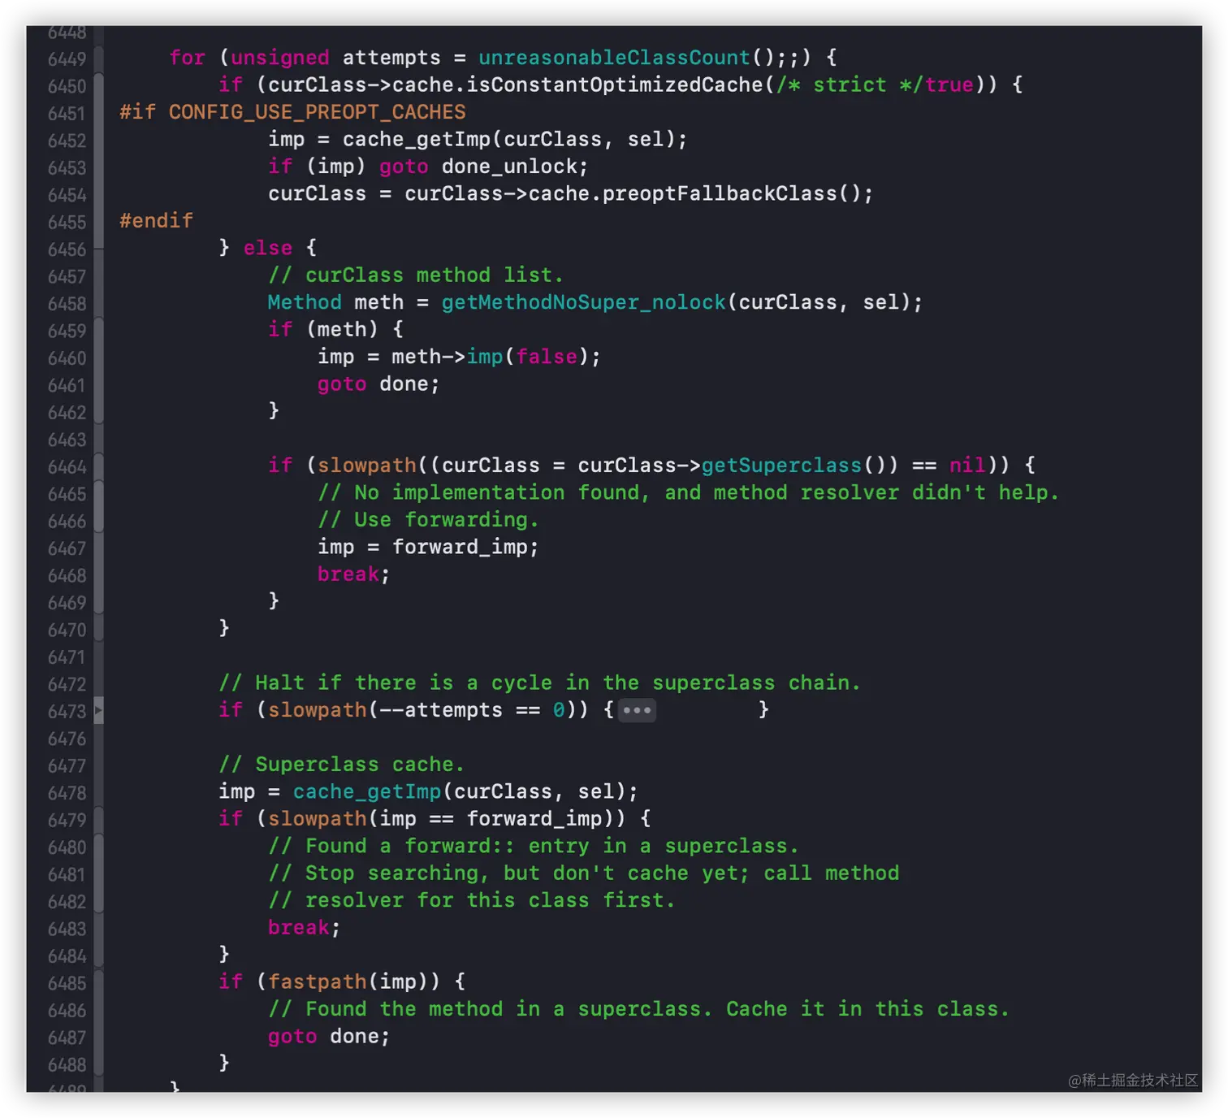The height and width of the screenshot is (1118, 1228).
Task: Click the fold arrow beside line 6473
Action: 98,711
